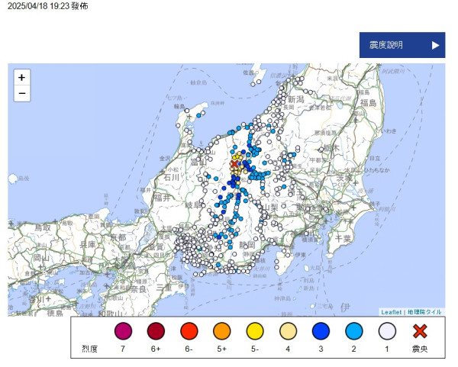Screen dimensions: 458x367
Task: Click the intensity 4 pale yellow legend swatch
Action: click(288, 331)
